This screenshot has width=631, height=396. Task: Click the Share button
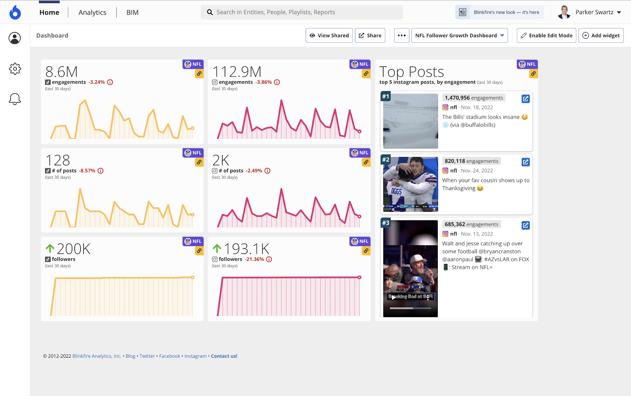point(370,35)
